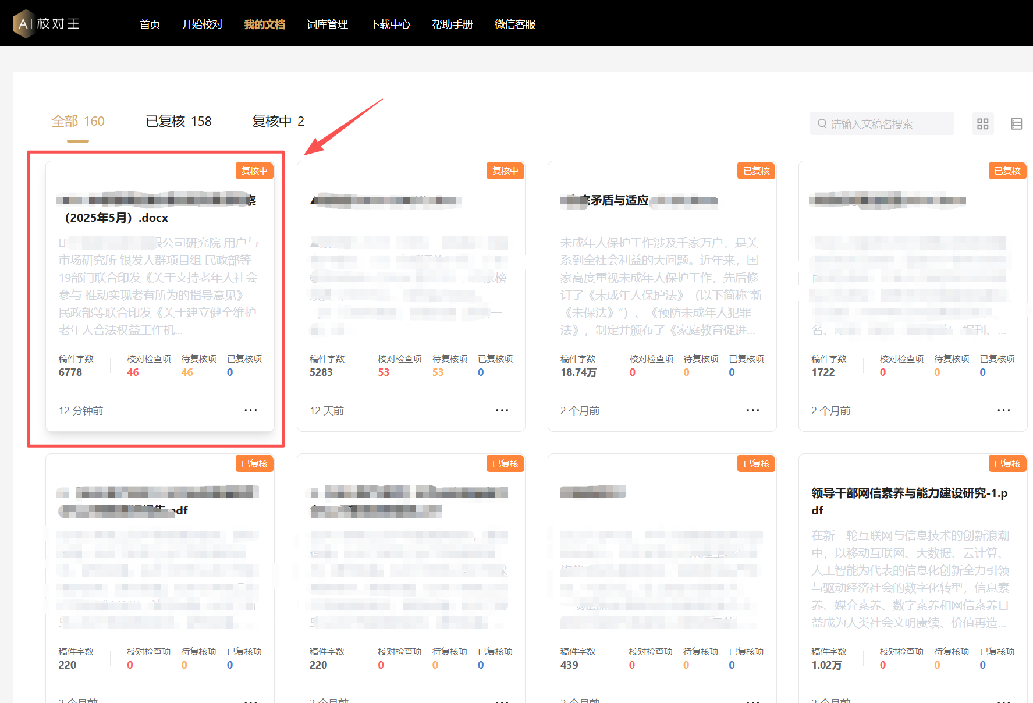The height and width of the screenshot is (703, 1033).
Task: Select the 全部 160 tab
Action: 78,121
